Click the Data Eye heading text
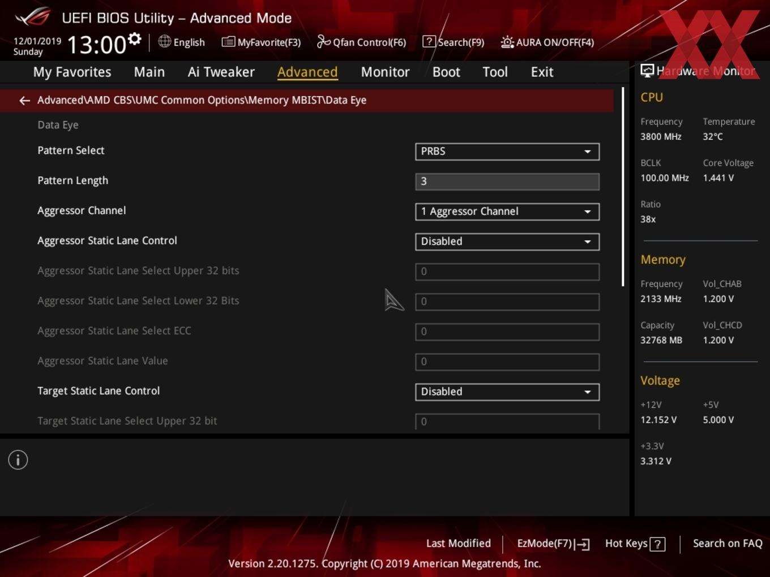 tap(58, 125)
